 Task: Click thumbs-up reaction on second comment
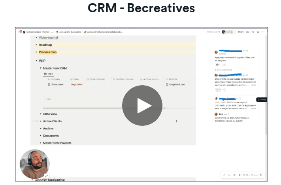click(218, 90)
